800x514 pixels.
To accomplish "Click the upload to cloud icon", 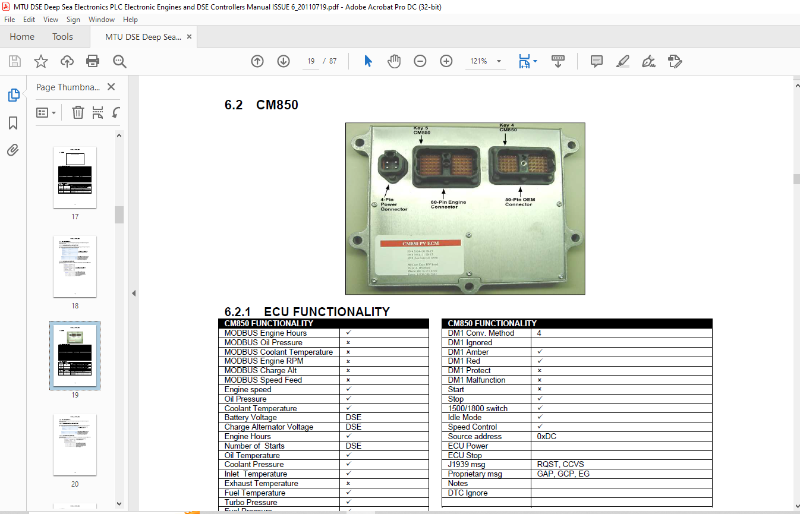I will point(67,61).
